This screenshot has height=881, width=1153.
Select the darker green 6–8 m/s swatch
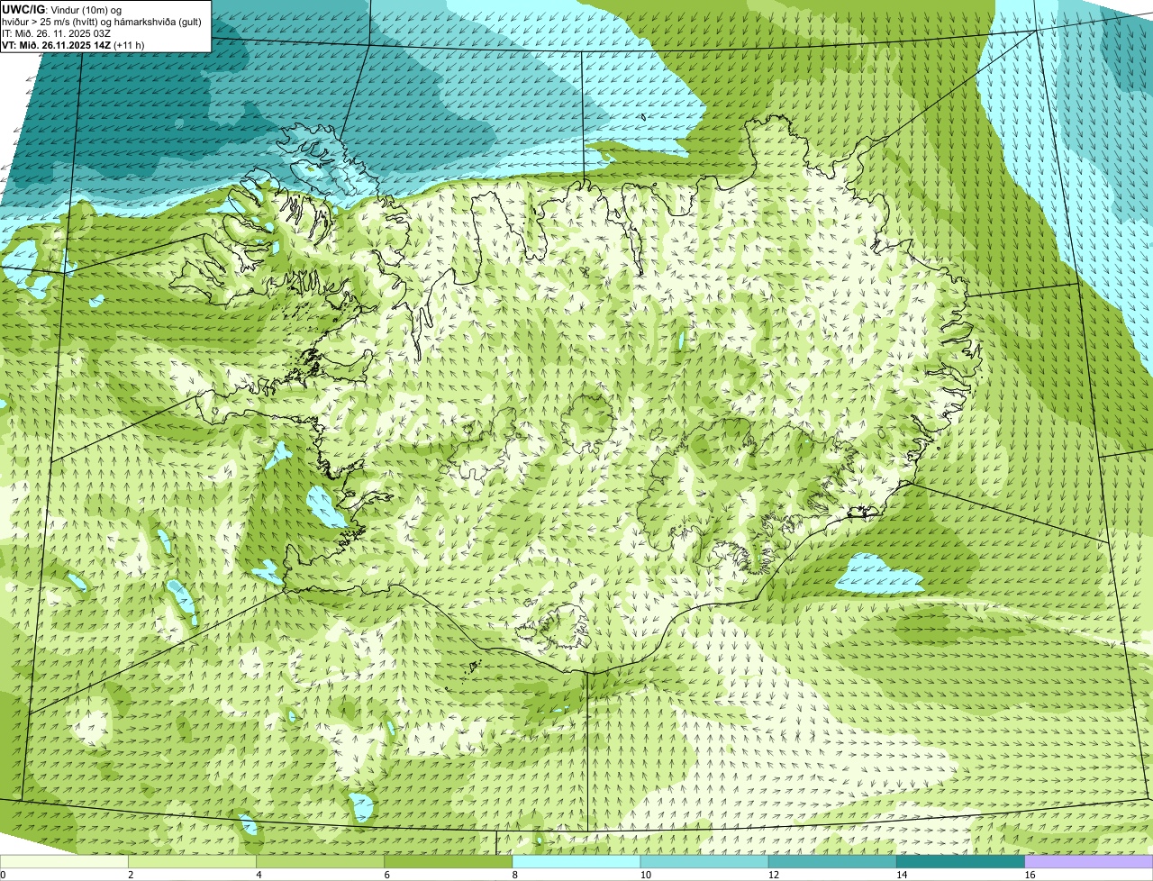[x=449, y=862]
